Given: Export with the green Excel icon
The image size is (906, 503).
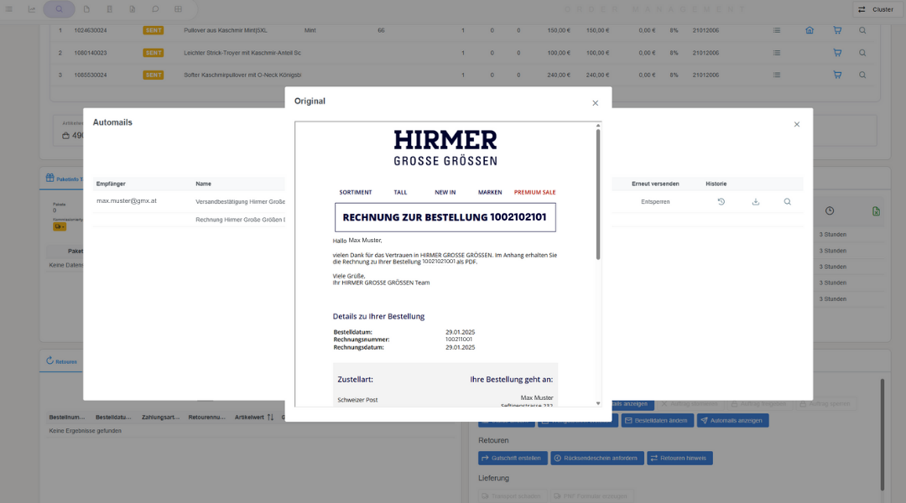Looking at the screenshot, I should 876,211.
